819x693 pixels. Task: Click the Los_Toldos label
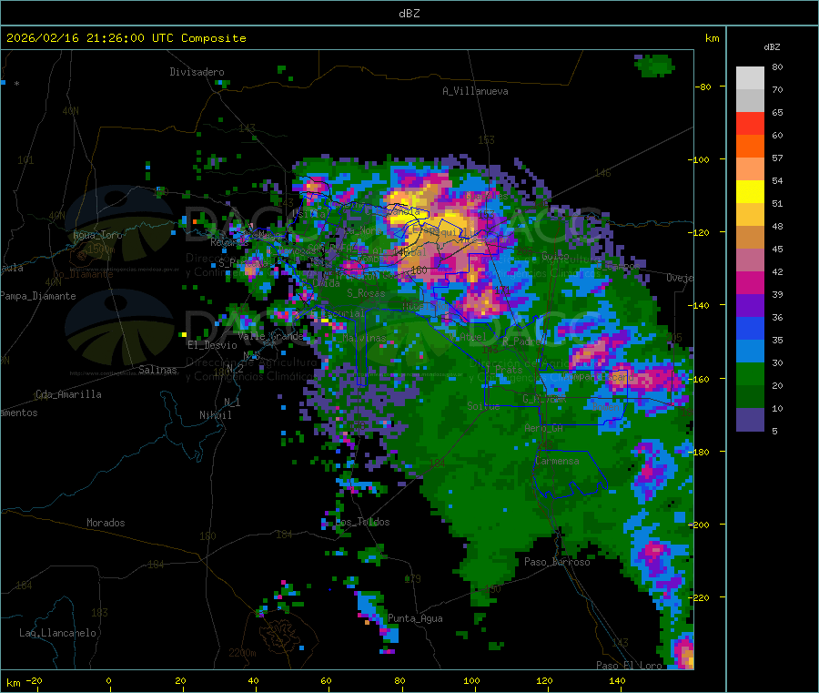[362, 522]
